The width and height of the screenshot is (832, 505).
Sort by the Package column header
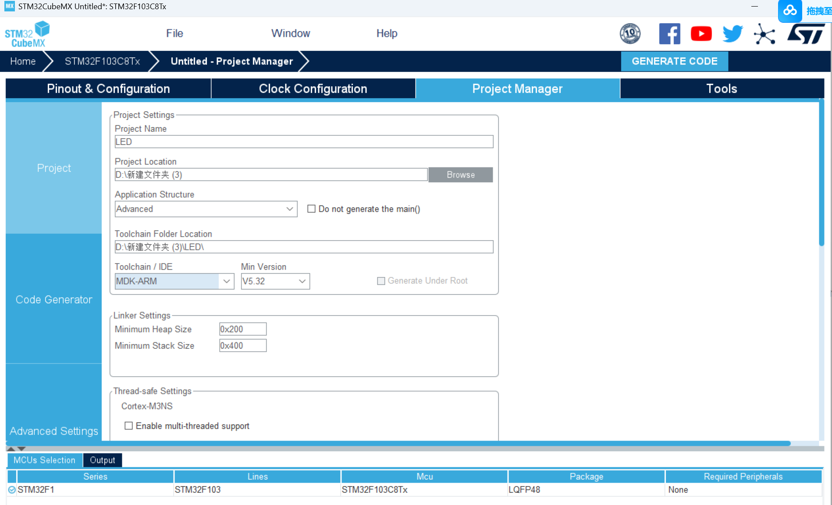click(587, 477)
